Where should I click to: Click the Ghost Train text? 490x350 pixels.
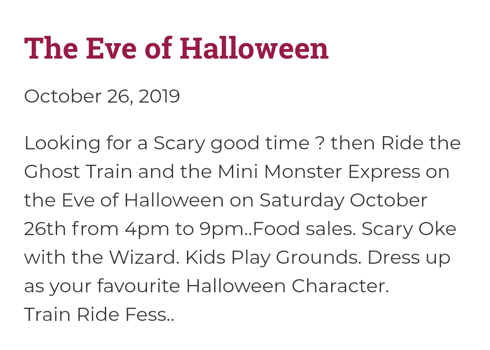[78, 172]
